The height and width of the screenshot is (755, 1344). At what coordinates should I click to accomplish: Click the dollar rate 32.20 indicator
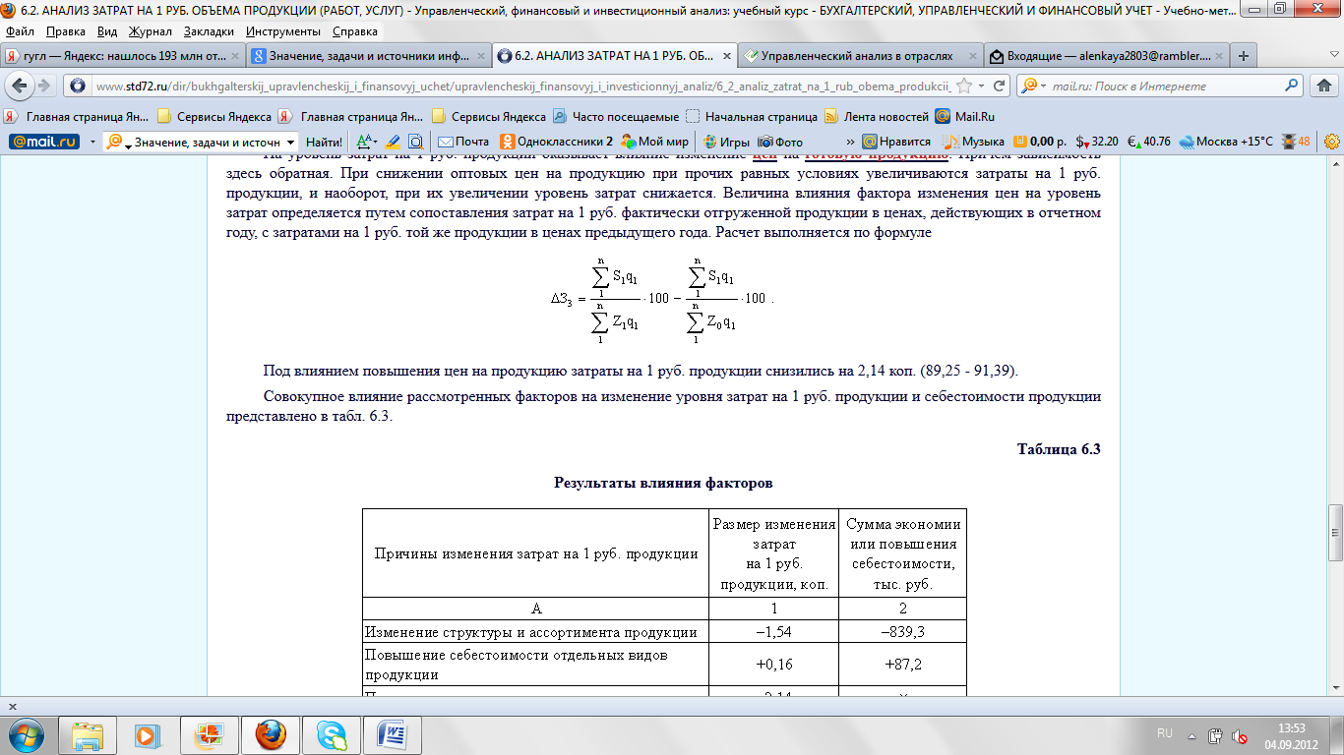1097,142
